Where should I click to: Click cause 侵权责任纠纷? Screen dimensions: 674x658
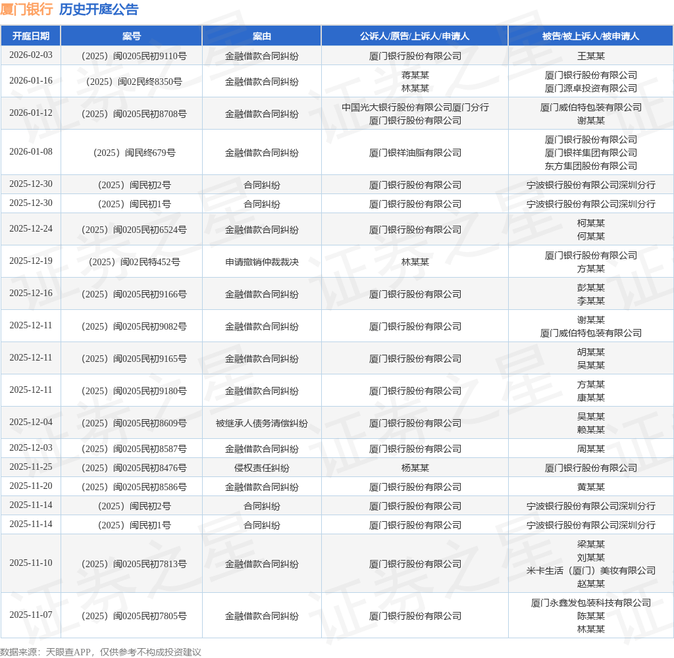pos(262,468)
